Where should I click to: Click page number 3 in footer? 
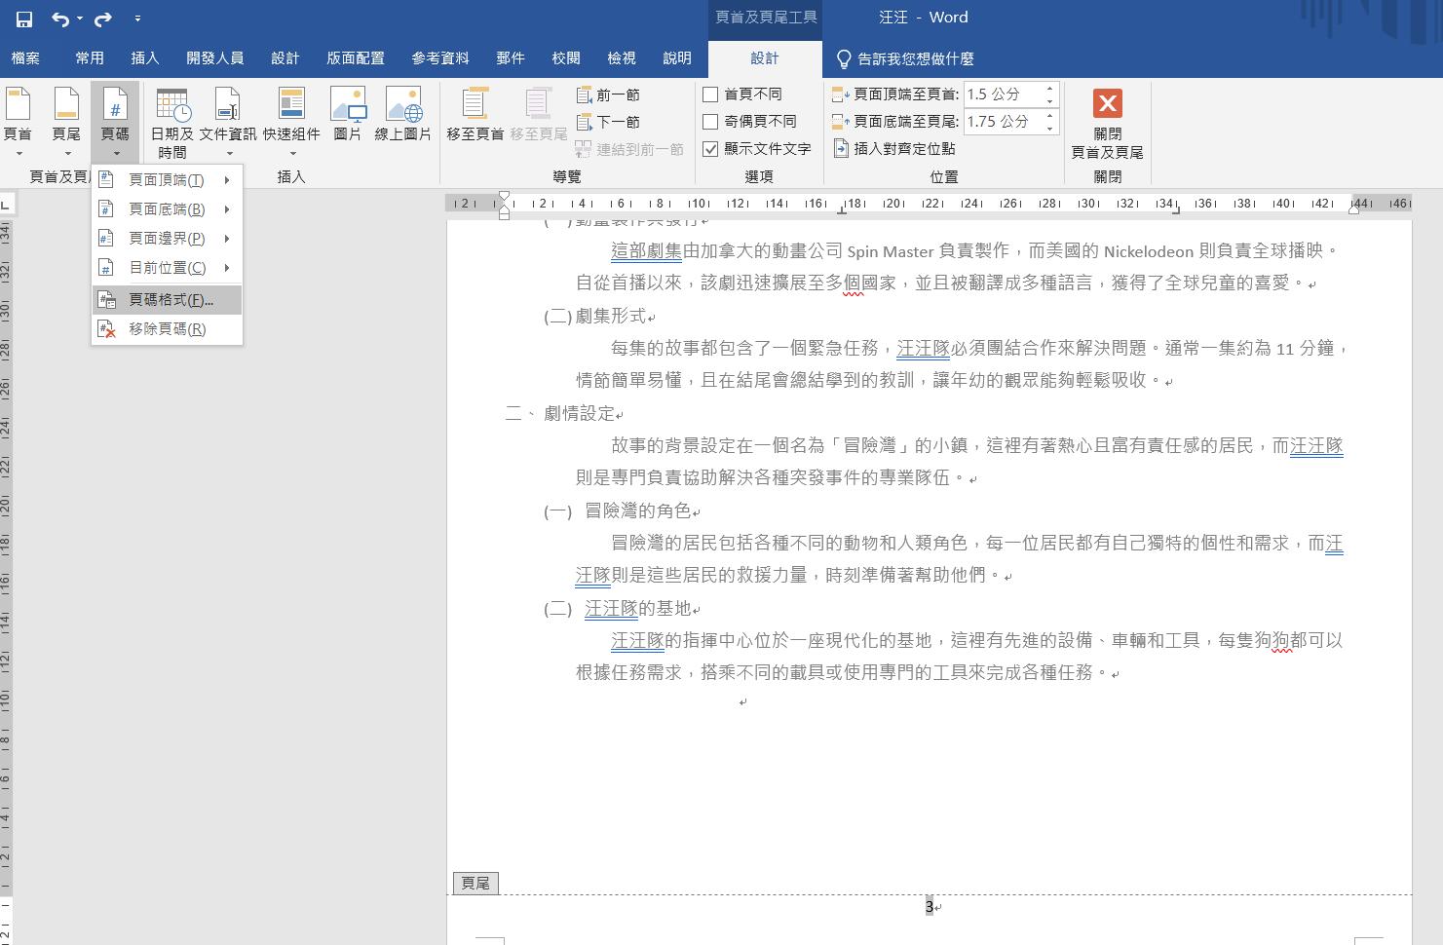coord(930,907)
